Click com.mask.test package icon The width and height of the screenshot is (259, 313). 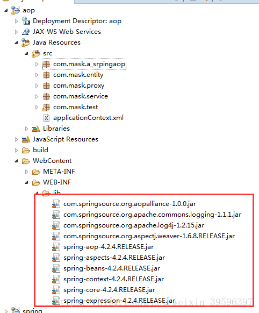pos(46,108)
